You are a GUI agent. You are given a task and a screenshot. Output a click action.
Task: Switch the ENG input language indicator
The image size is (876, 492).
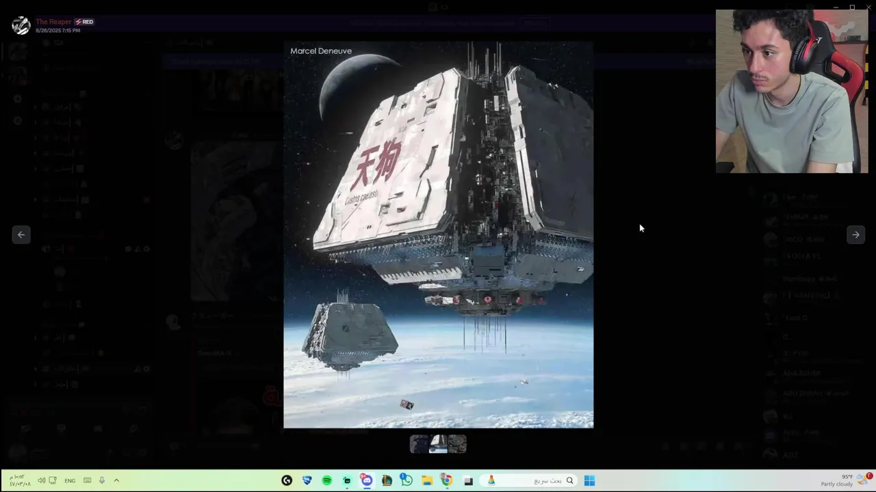pos(70,480)
